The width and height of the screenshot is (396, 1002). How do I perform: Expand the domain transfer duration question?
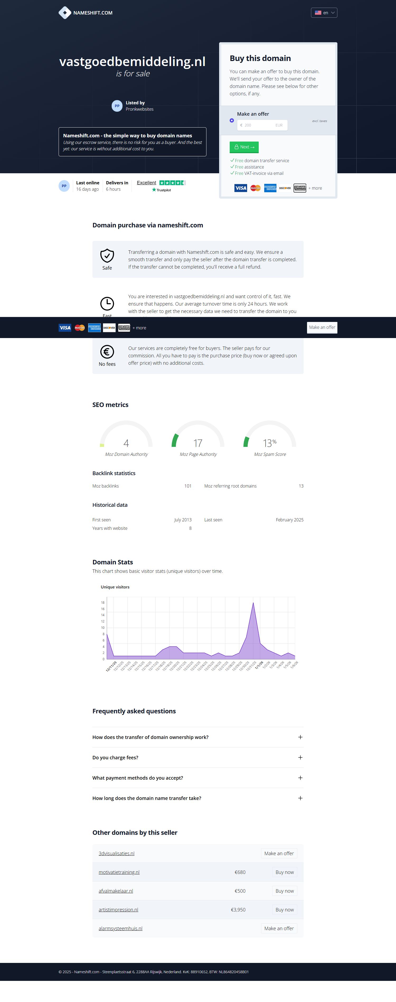(x=198, y=798)
